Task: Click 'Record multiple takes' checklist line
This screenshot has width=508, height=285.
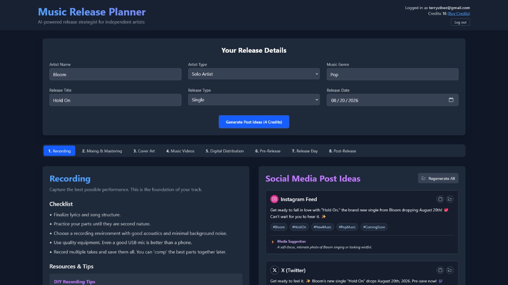Action: (x=140, y=252)
